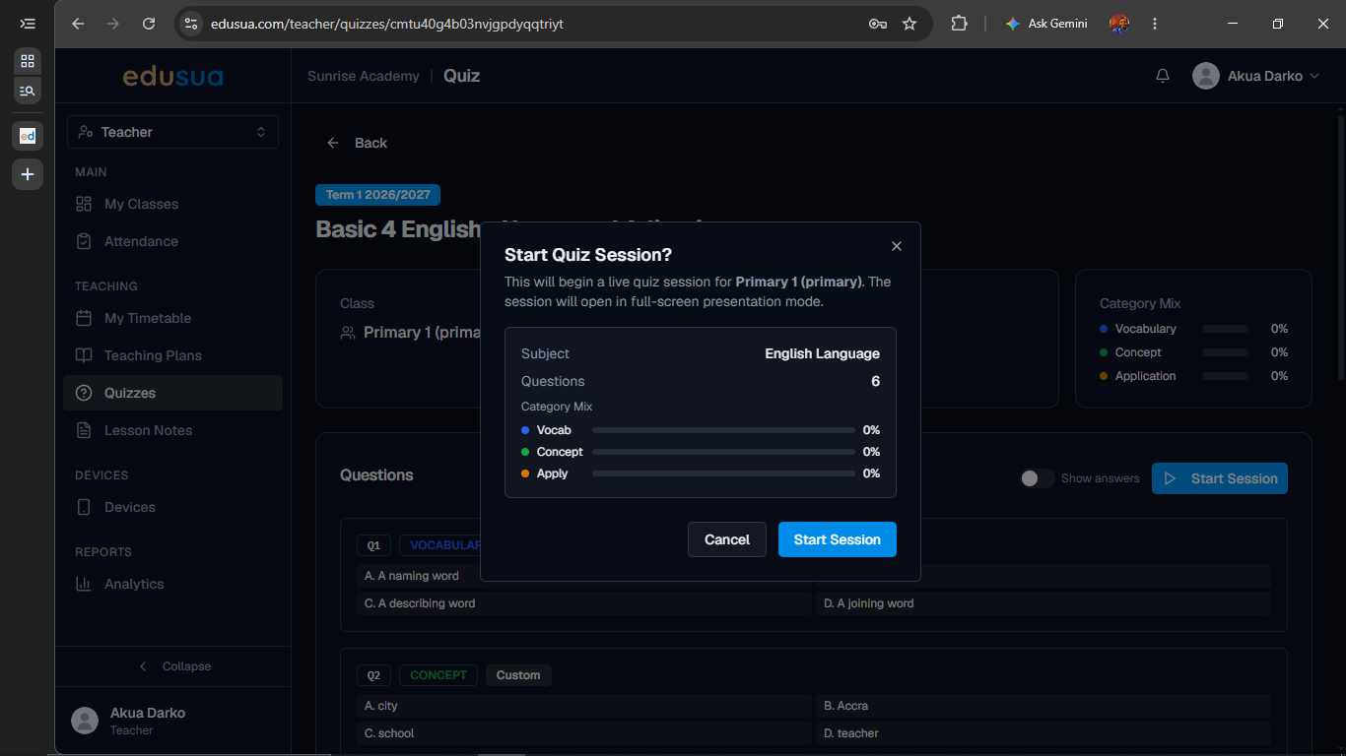This screenshot has width=1346, height=756.
Task: Reload the page using refresh icon
Action: 149,24
